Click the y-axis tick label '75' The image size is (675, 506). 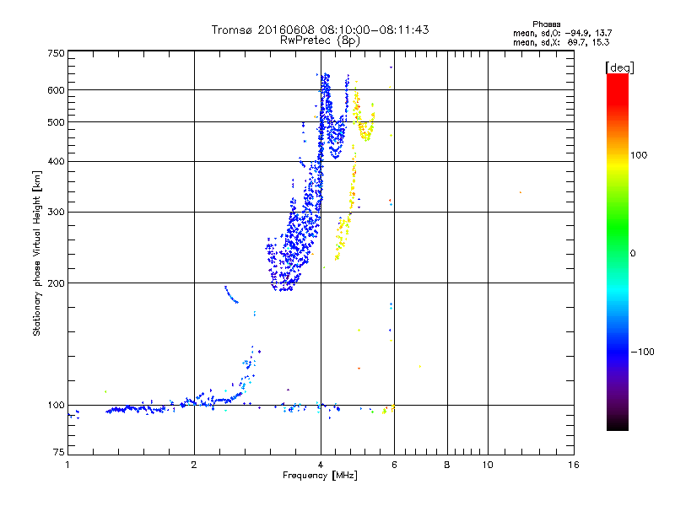[59, 452]
